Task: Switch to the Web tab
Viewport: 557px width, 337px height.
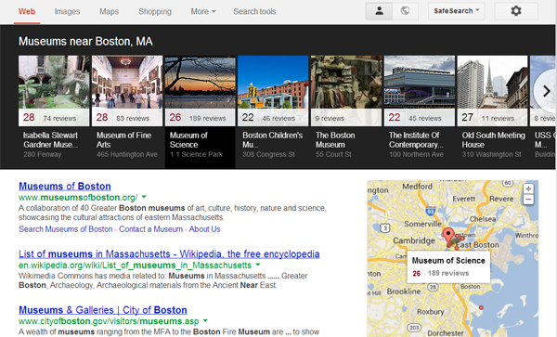Action: 27,11
